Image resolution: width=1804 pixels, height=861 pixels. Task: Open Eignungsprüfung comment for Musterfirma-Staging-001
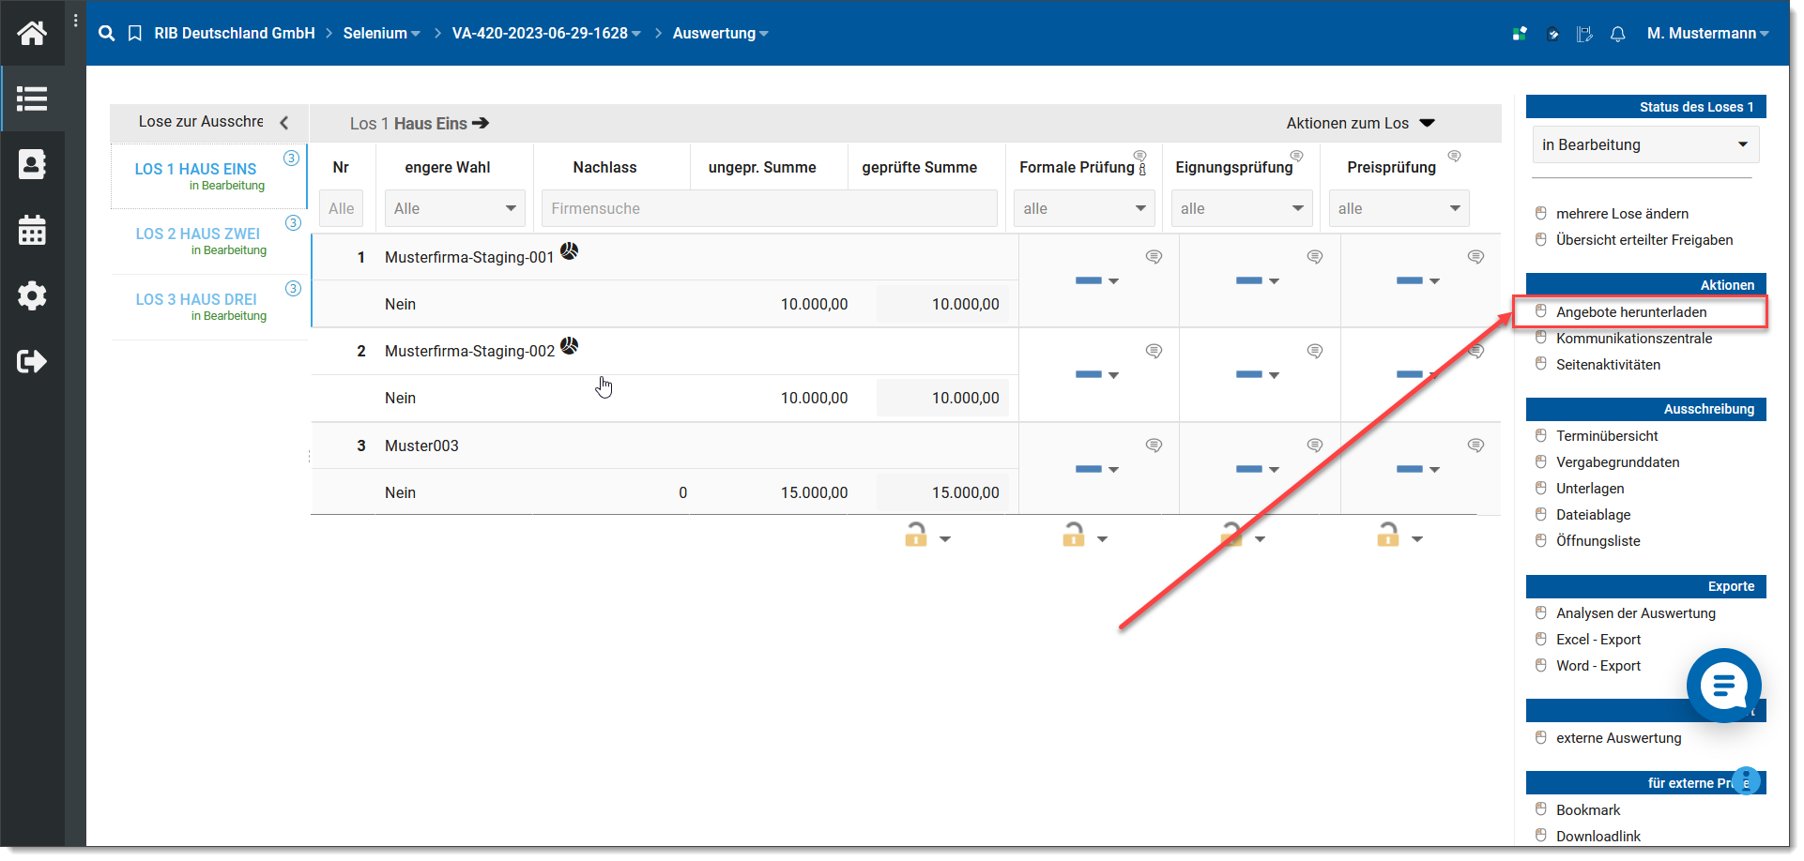(1315, 257)
